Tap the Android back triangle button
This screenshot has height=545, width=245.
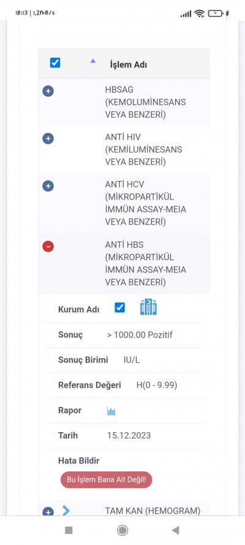click(x=175, y=530)
